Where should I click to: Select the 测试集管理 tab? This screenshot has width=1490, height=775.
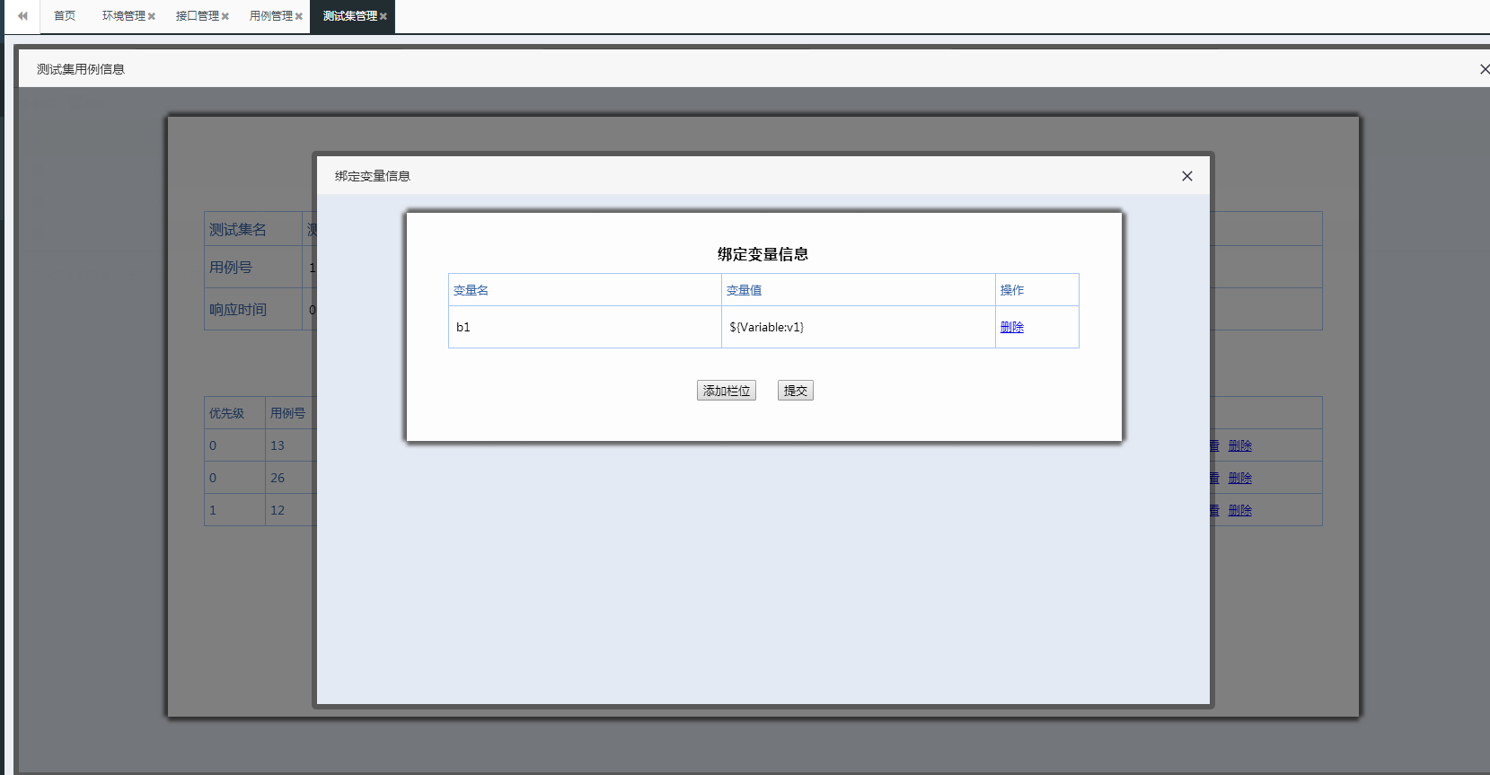click(350, 16)
